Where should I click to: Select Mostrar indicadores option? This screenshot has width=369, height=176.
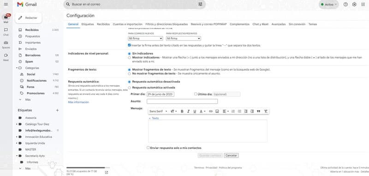[129, 58]
